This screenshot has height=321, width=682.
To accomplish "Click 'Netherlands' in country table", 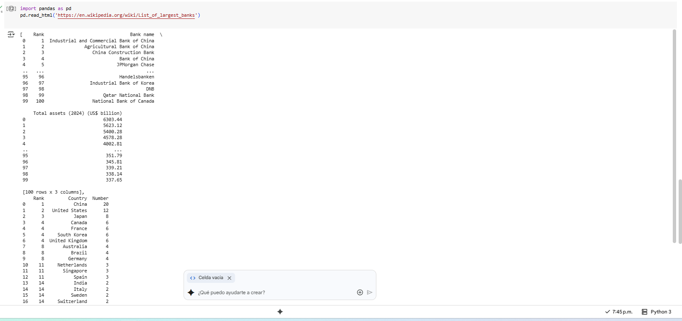I will [x=72, y=265].
